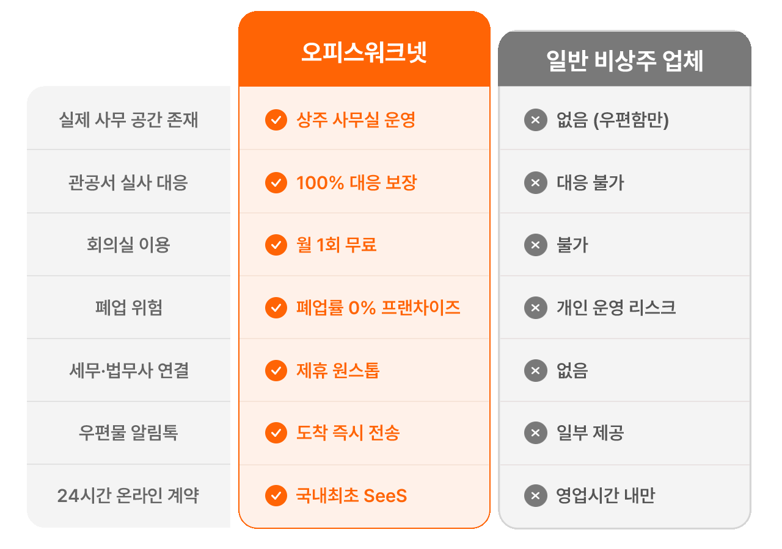Click the X icon beside 대응 불가
782x549 pixels.
point(536,182)
